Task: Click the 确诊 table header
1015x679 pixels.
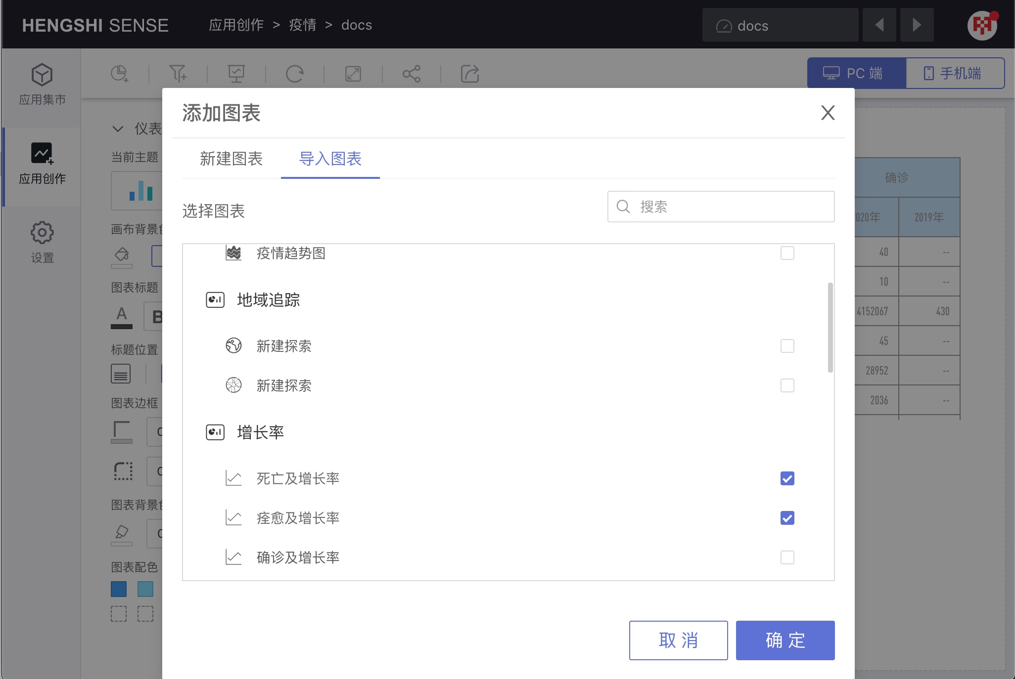Action: click(897, 177)
